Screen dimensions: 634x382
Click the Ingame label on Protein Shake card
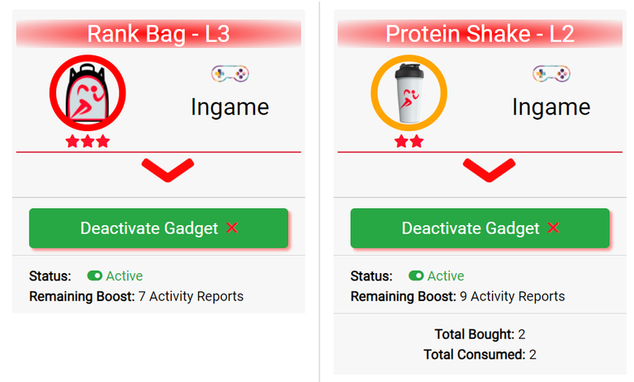[x=551, y=107]
